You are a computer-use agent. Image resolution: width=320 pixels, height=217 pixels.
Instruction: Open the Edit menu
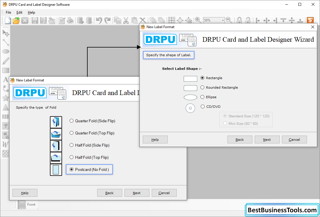[x=19, y=12]
